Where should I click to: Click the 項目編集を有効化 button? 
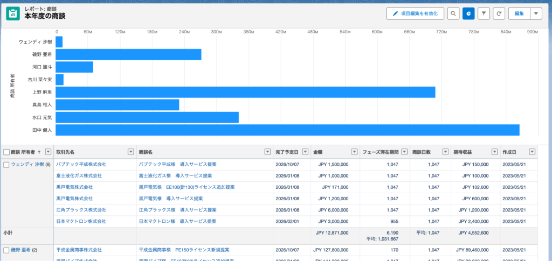(x=415, y=13)
